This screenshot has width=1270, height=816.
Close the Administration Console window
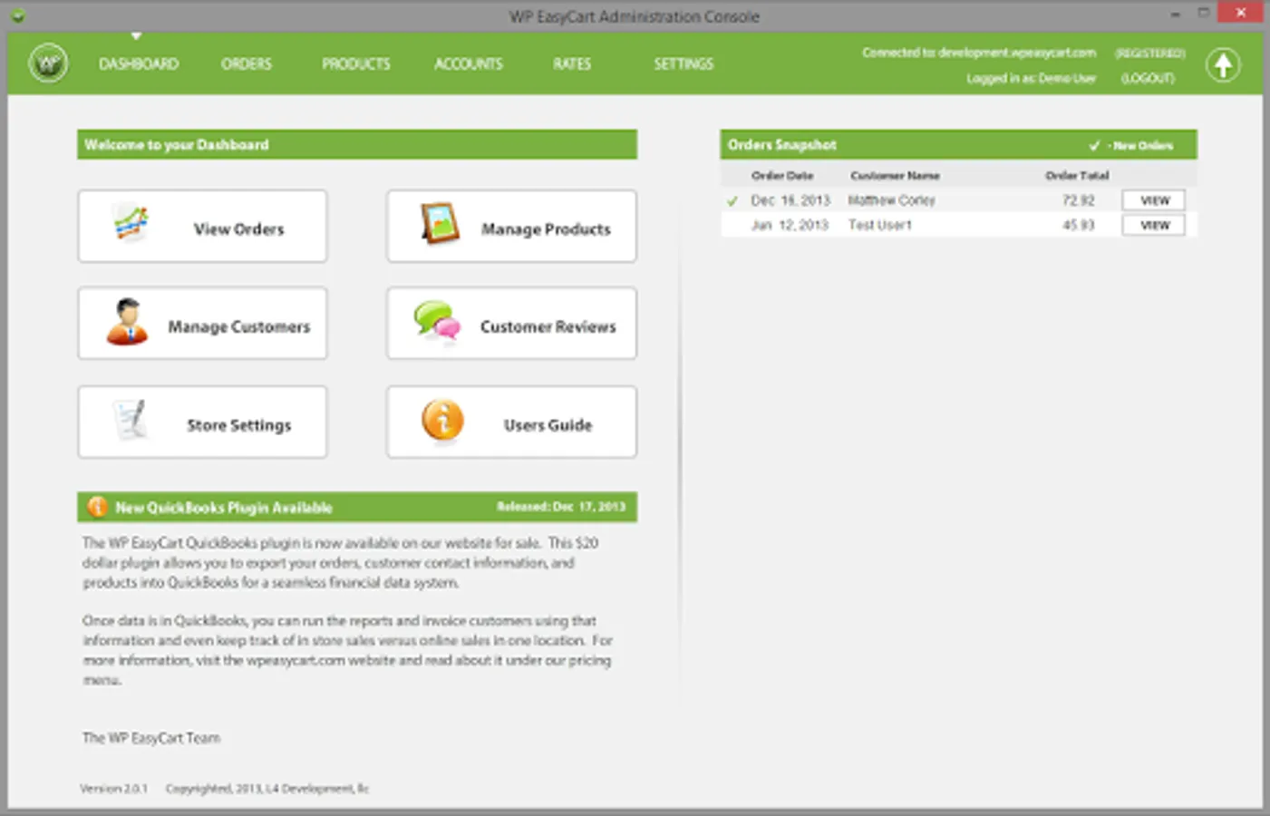point(1240,13)
